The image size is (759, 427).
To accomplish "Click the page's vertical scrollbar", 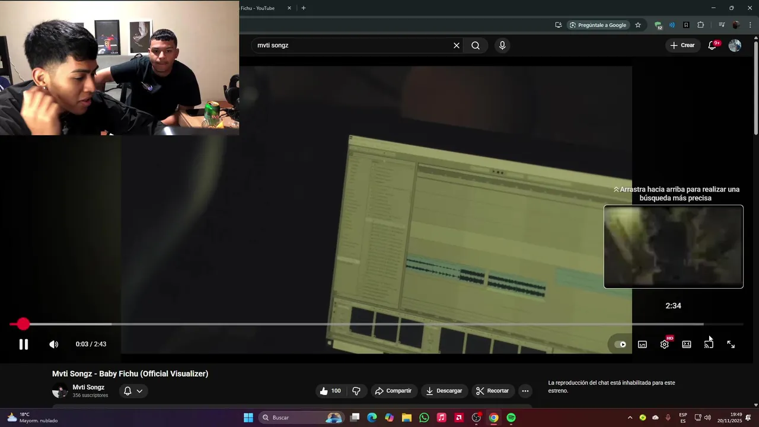I will click(x=756, y=88).
